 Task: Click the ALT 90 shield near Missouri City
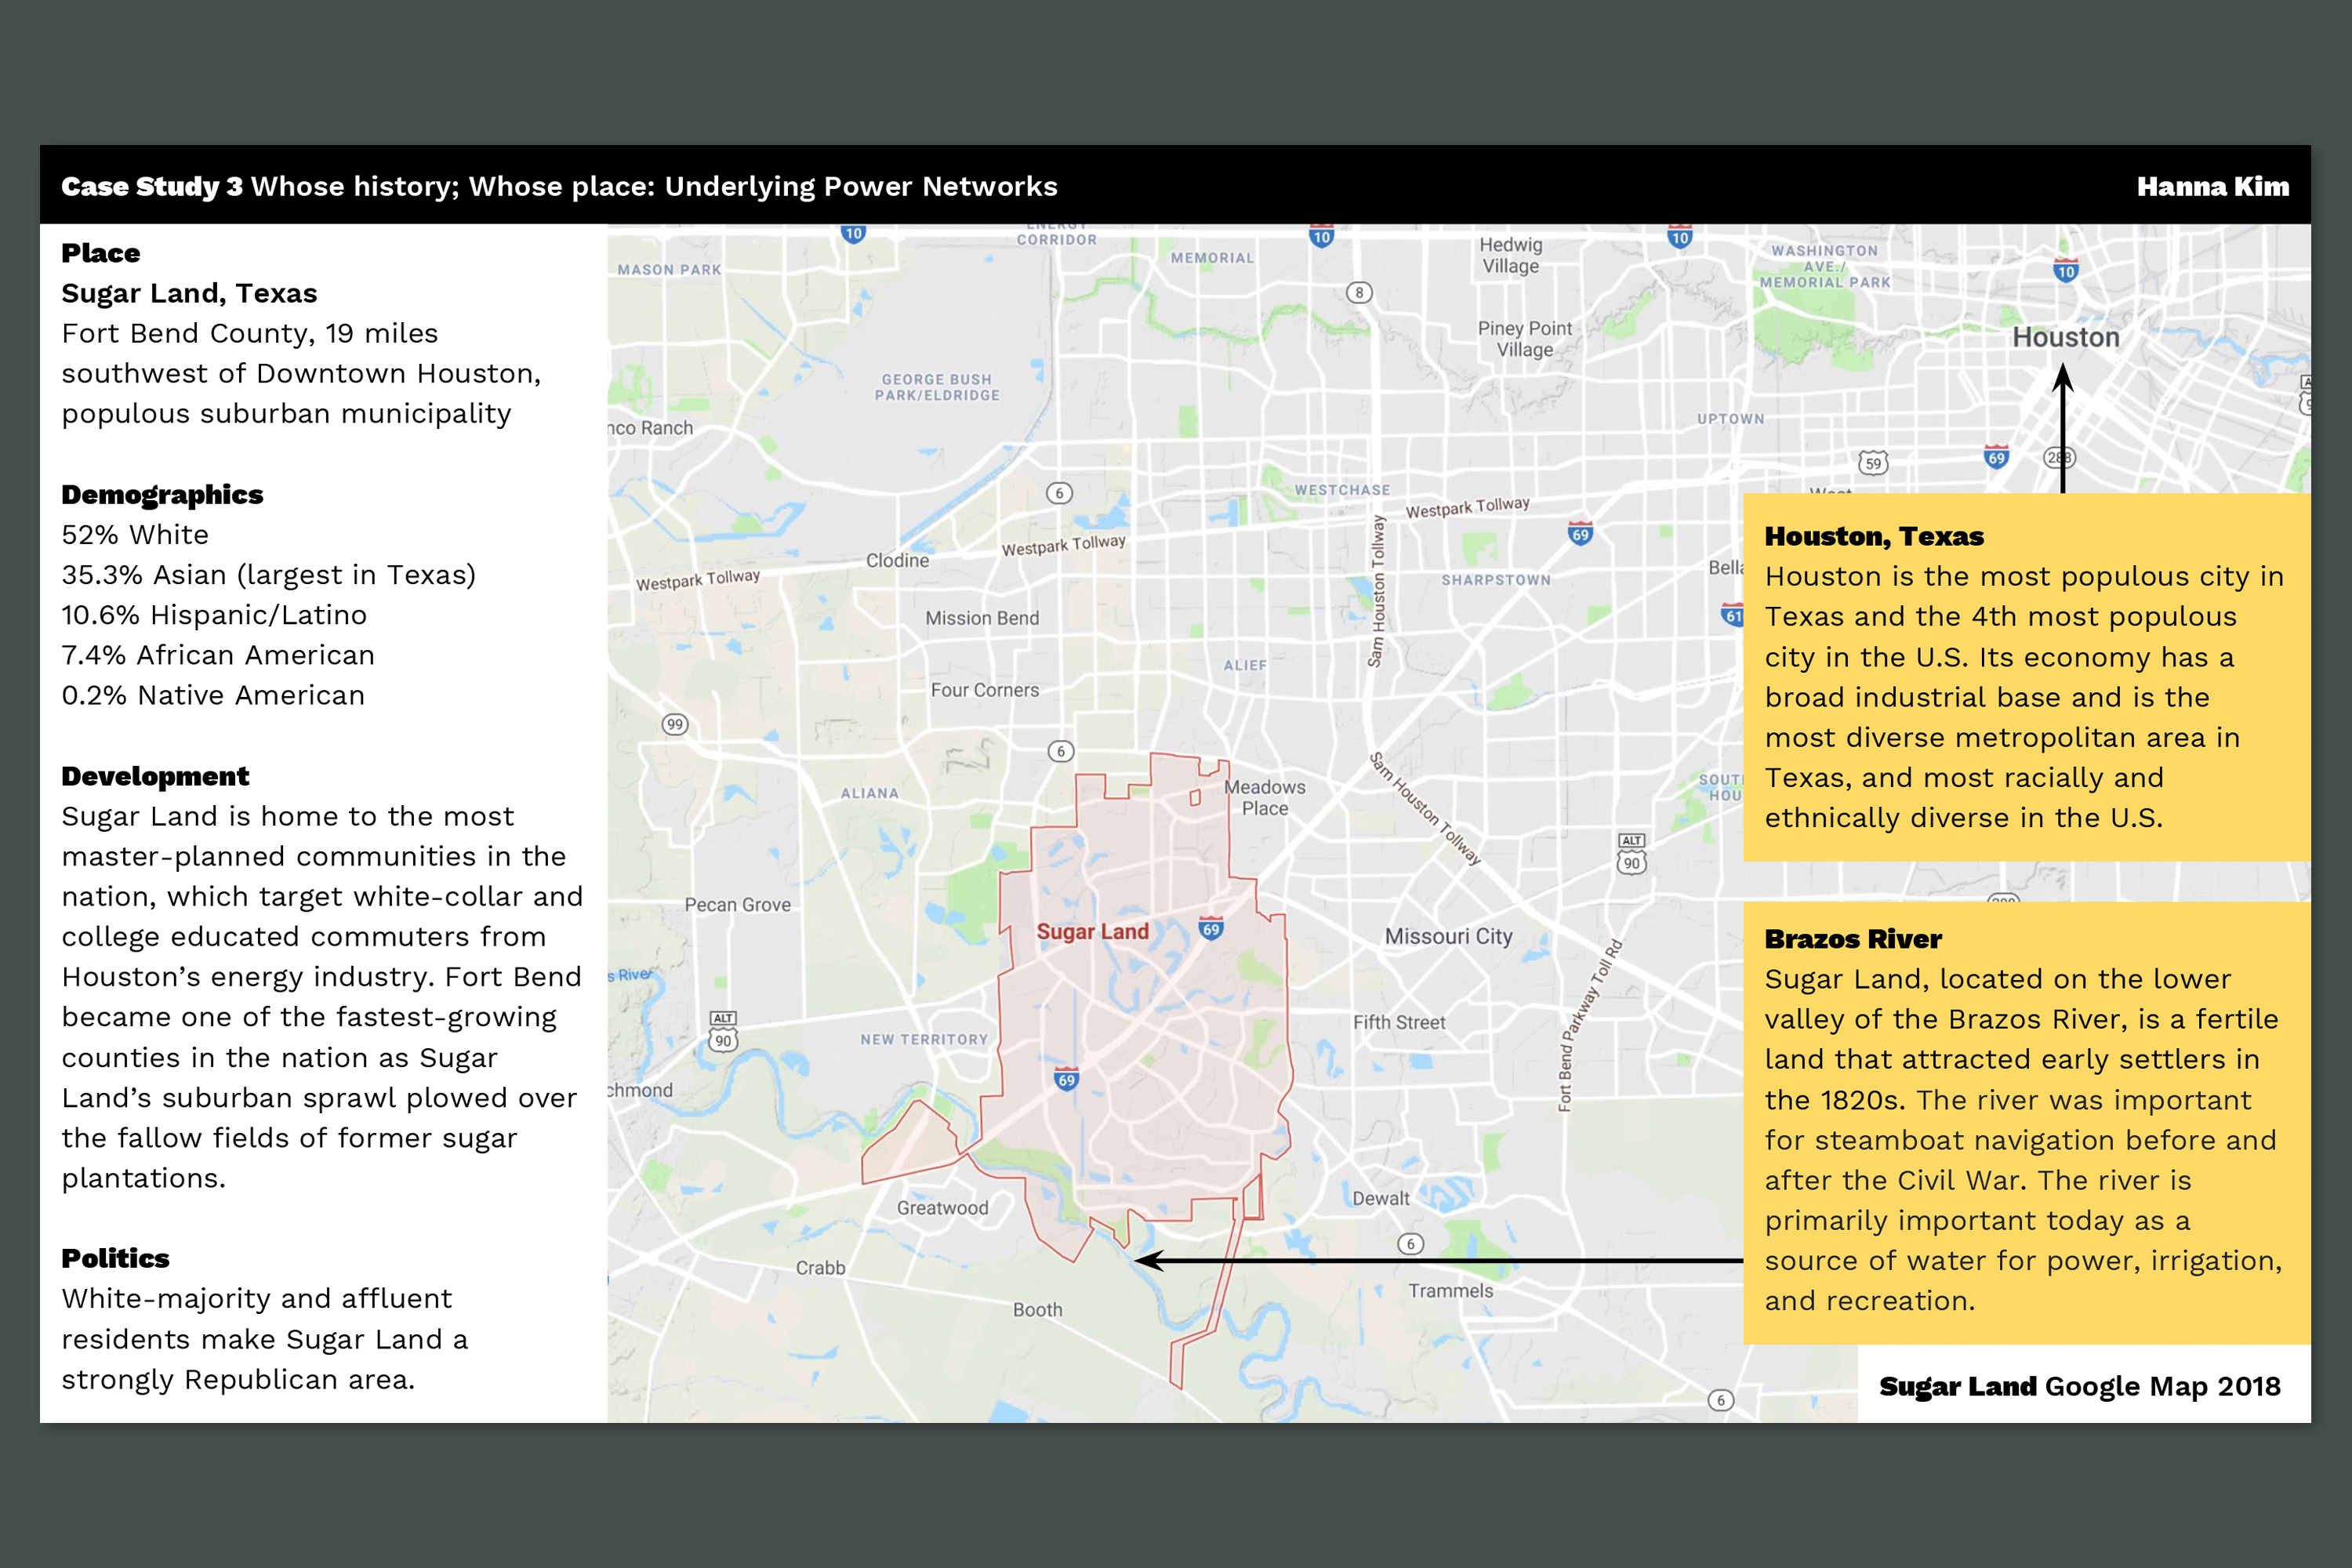[1631, 854]
